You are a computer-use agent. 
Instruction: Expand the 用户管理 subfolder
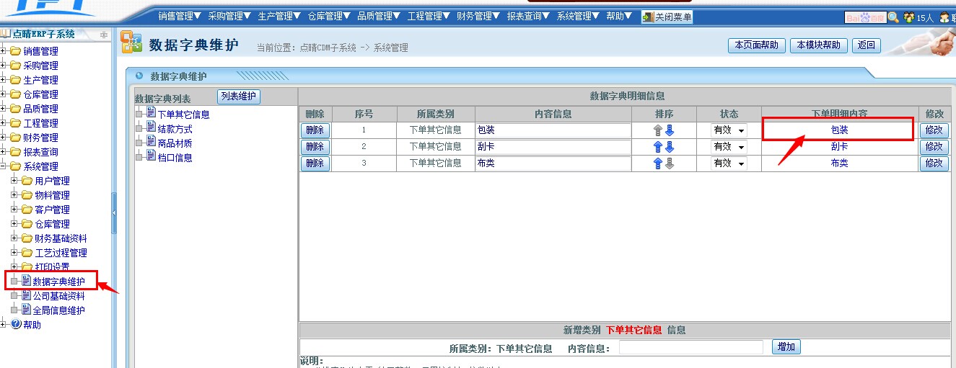tap(15, 181)
